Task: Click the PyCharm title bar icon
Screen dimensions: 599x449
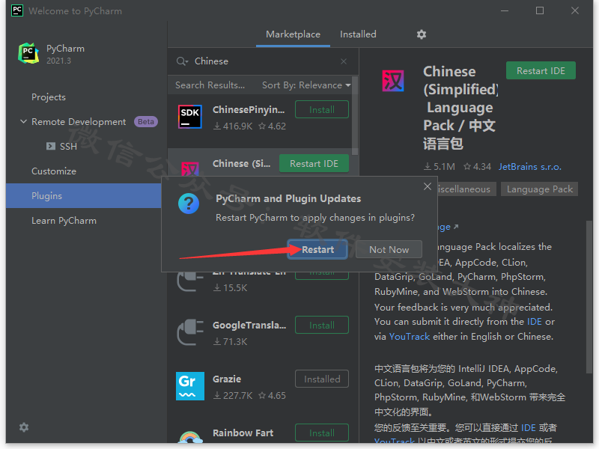Action: tap(17, 10)
